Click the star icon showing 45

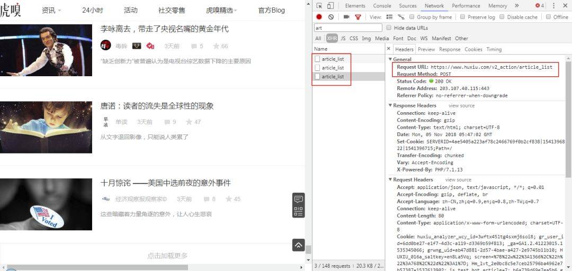tap(229, 199)
